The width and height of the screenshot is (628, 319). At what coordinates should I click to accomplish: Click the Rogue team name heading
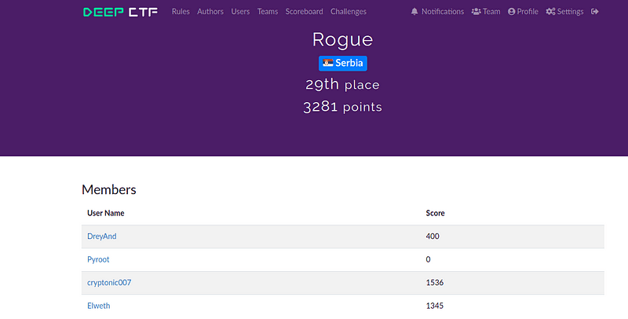(343, 39)
